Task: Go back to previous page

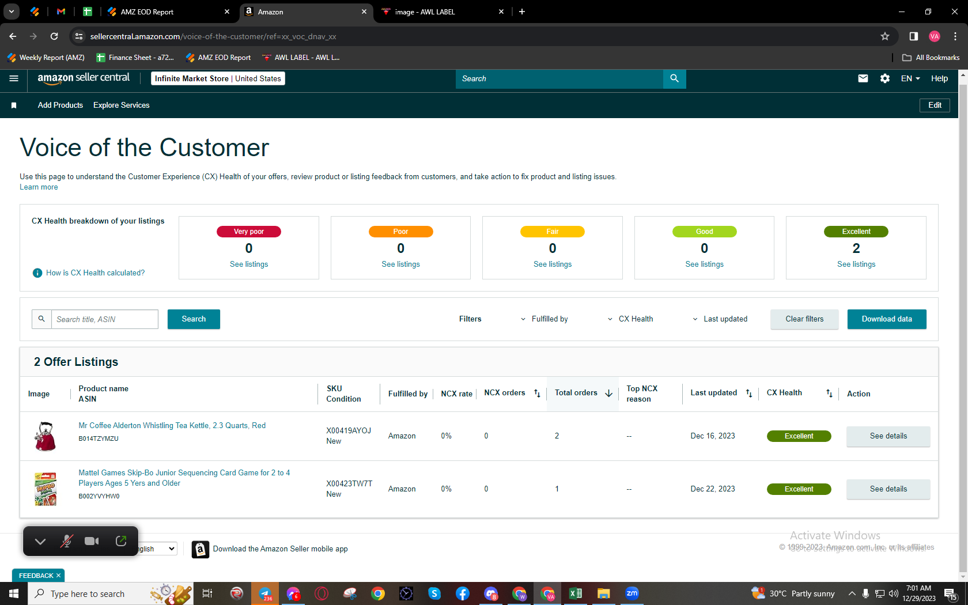Action: (13, 36)
